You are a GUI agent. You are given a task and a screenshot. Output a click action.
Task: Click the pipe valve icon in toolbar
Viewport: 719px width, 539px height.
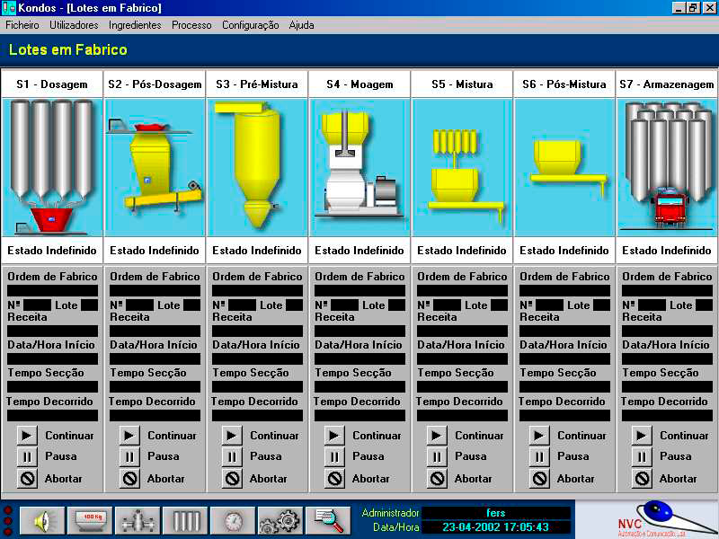coord(138,520)
